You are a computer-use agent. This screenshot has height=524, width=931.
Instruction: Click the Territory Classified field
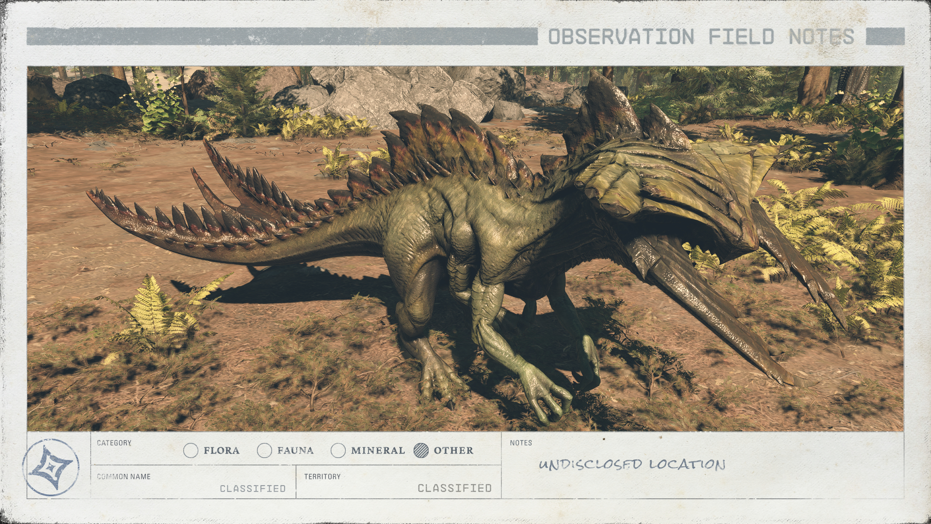coord(399,482)
